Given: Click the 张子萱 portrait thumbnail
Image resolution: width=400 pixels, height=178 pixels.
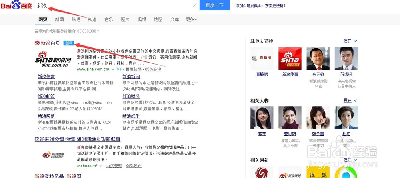Looking at the screenshot, I should click(x=318, y=118).
